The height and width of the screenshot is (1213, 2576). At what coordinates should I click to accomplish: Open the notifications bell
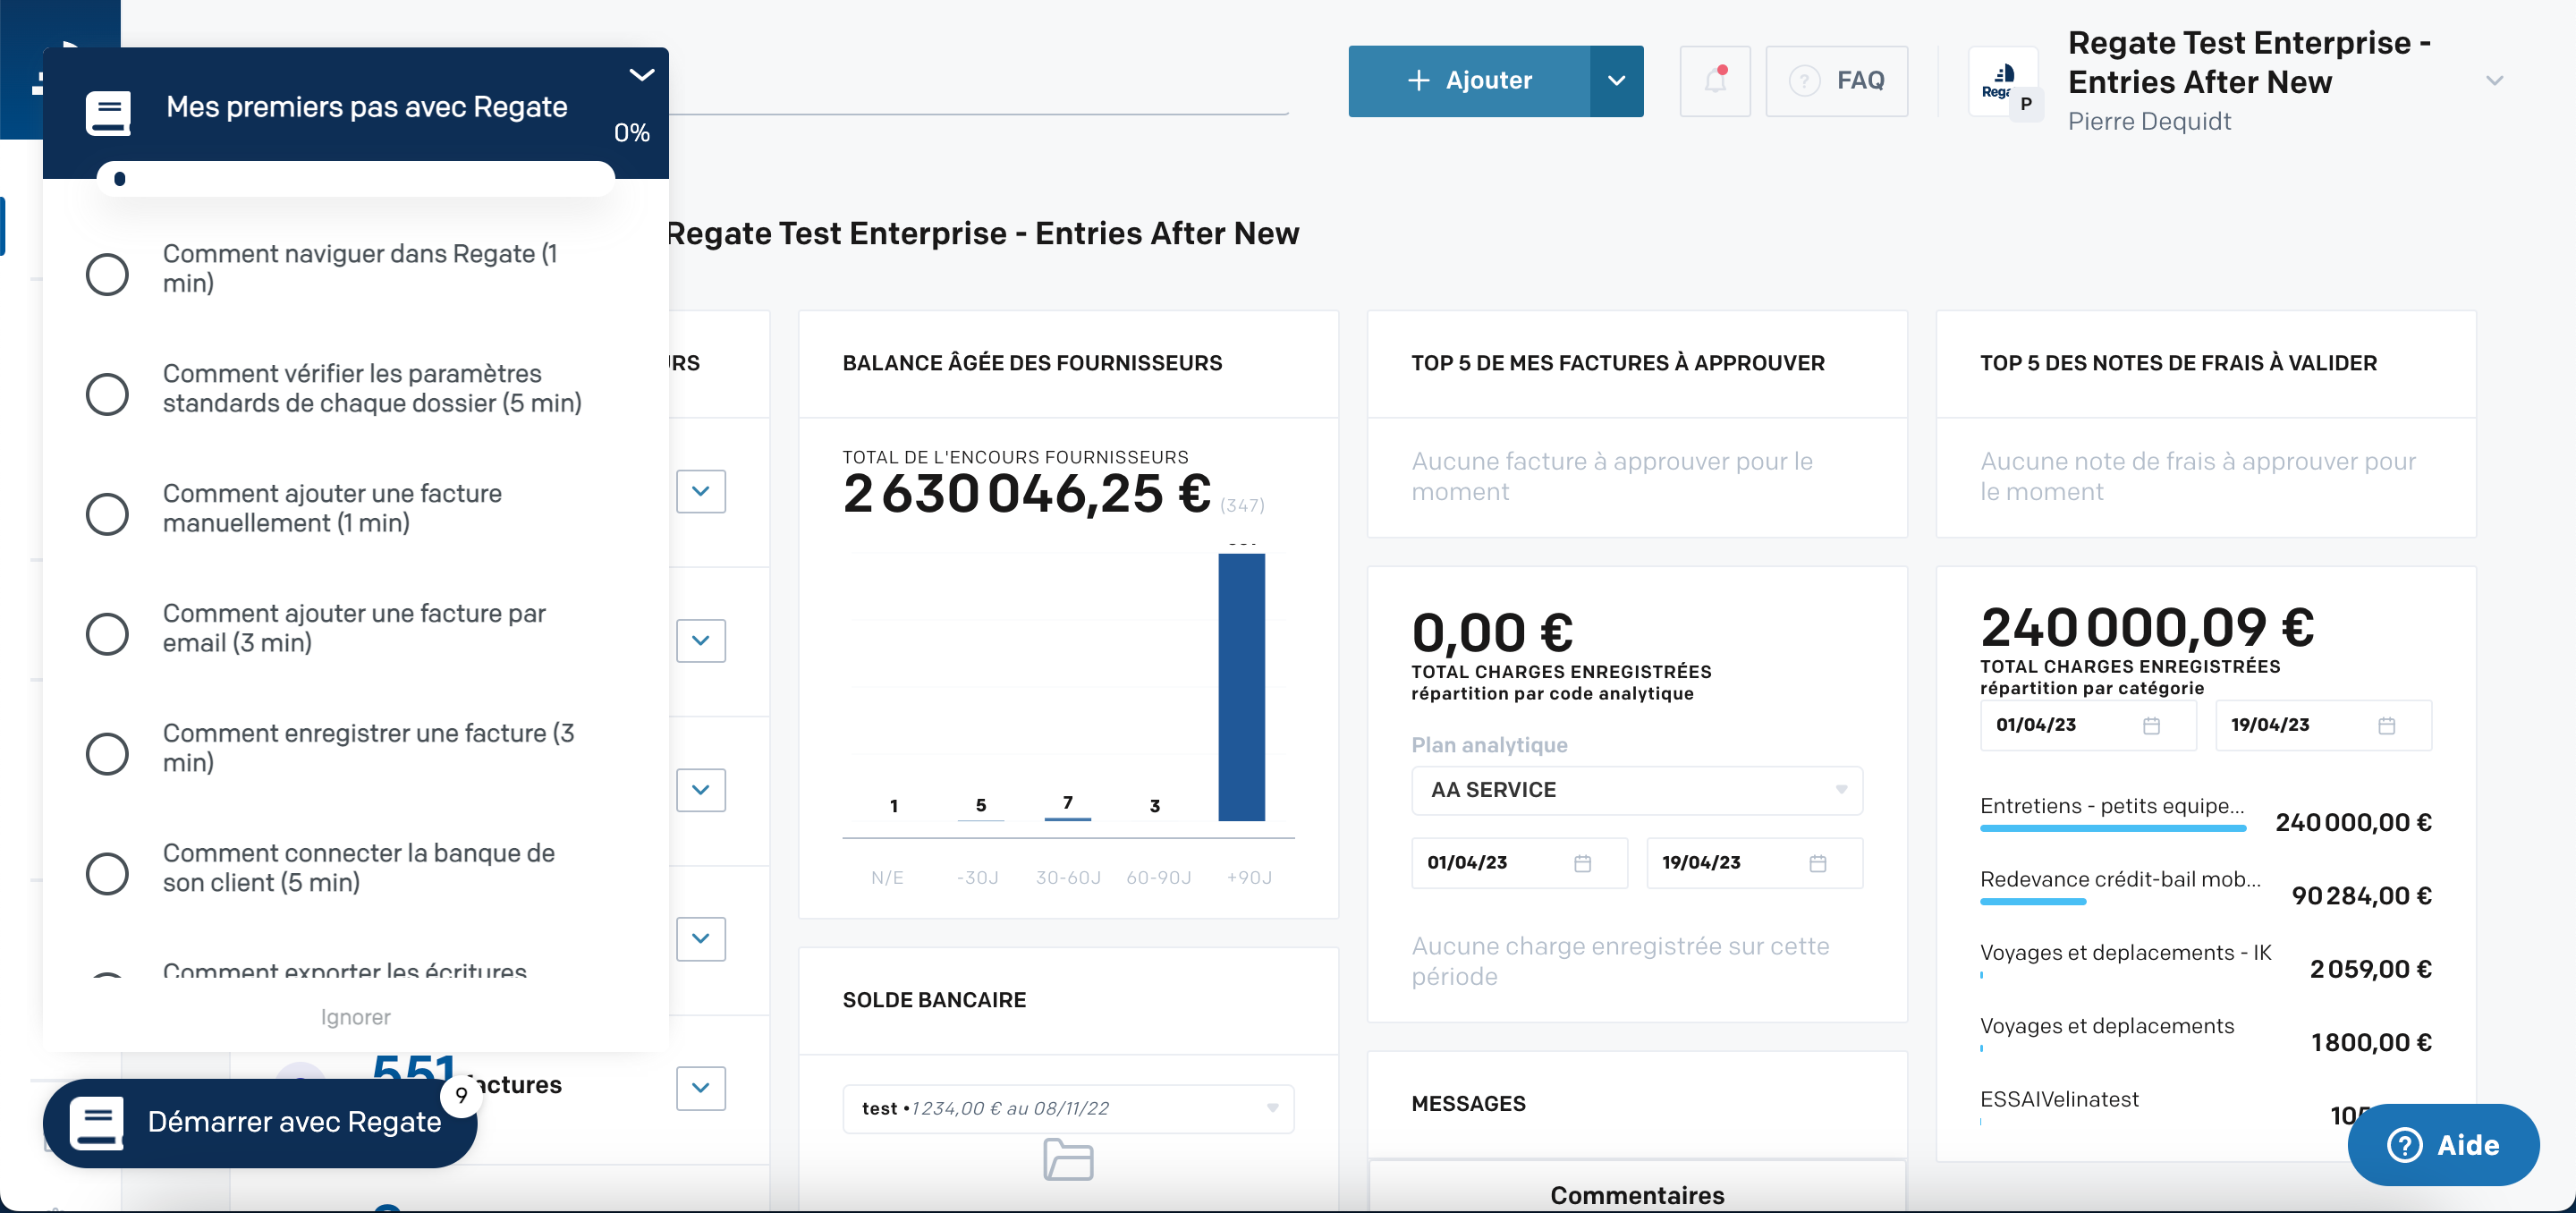point(1715,80)
